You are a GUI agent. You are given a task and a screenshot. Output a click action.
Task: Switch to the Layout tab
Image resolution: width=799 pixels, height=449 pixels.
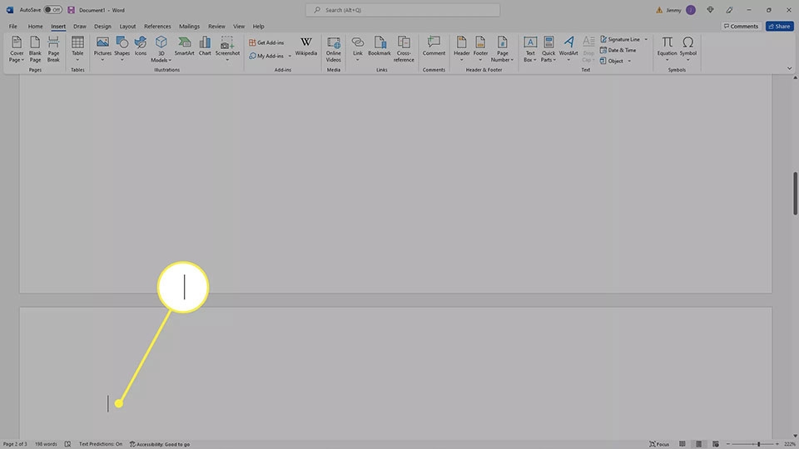click(127, 26)
